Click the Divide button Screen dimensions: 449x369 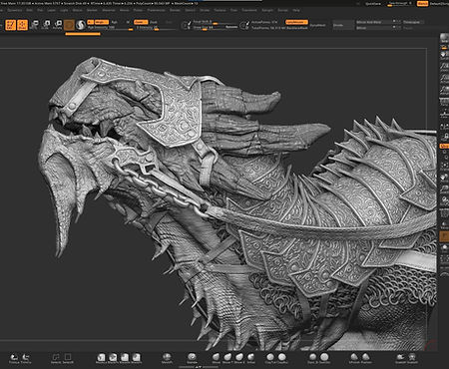(x=343, y=25)
